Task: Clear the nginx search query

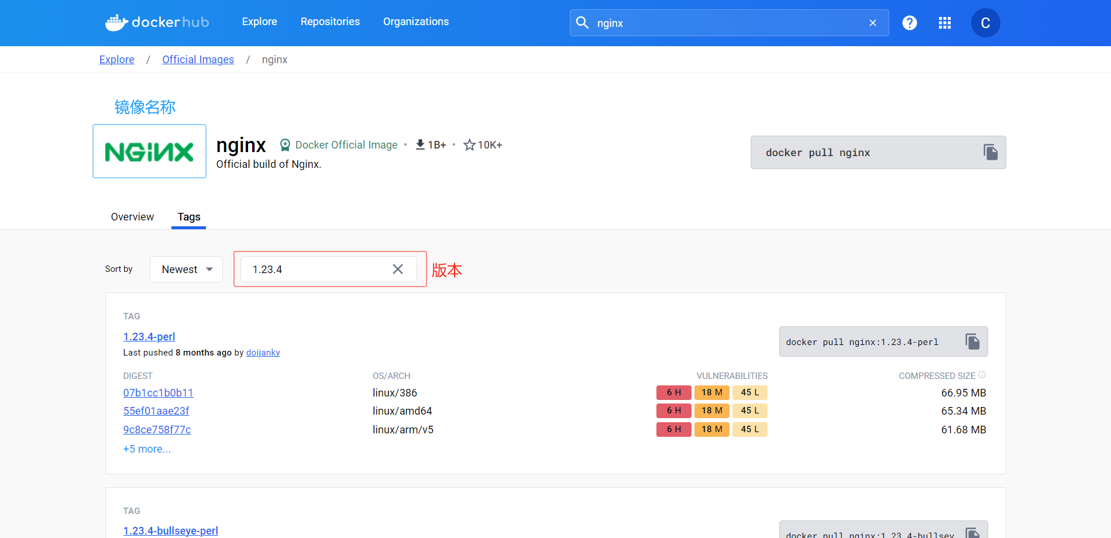Action: (872, 23)
